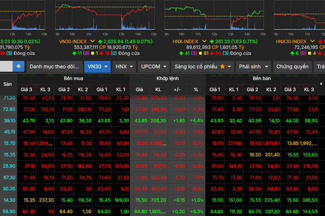Click the matched volume 917,10
The height and width of the screenshot is (216, 325).
coord(160,166)
